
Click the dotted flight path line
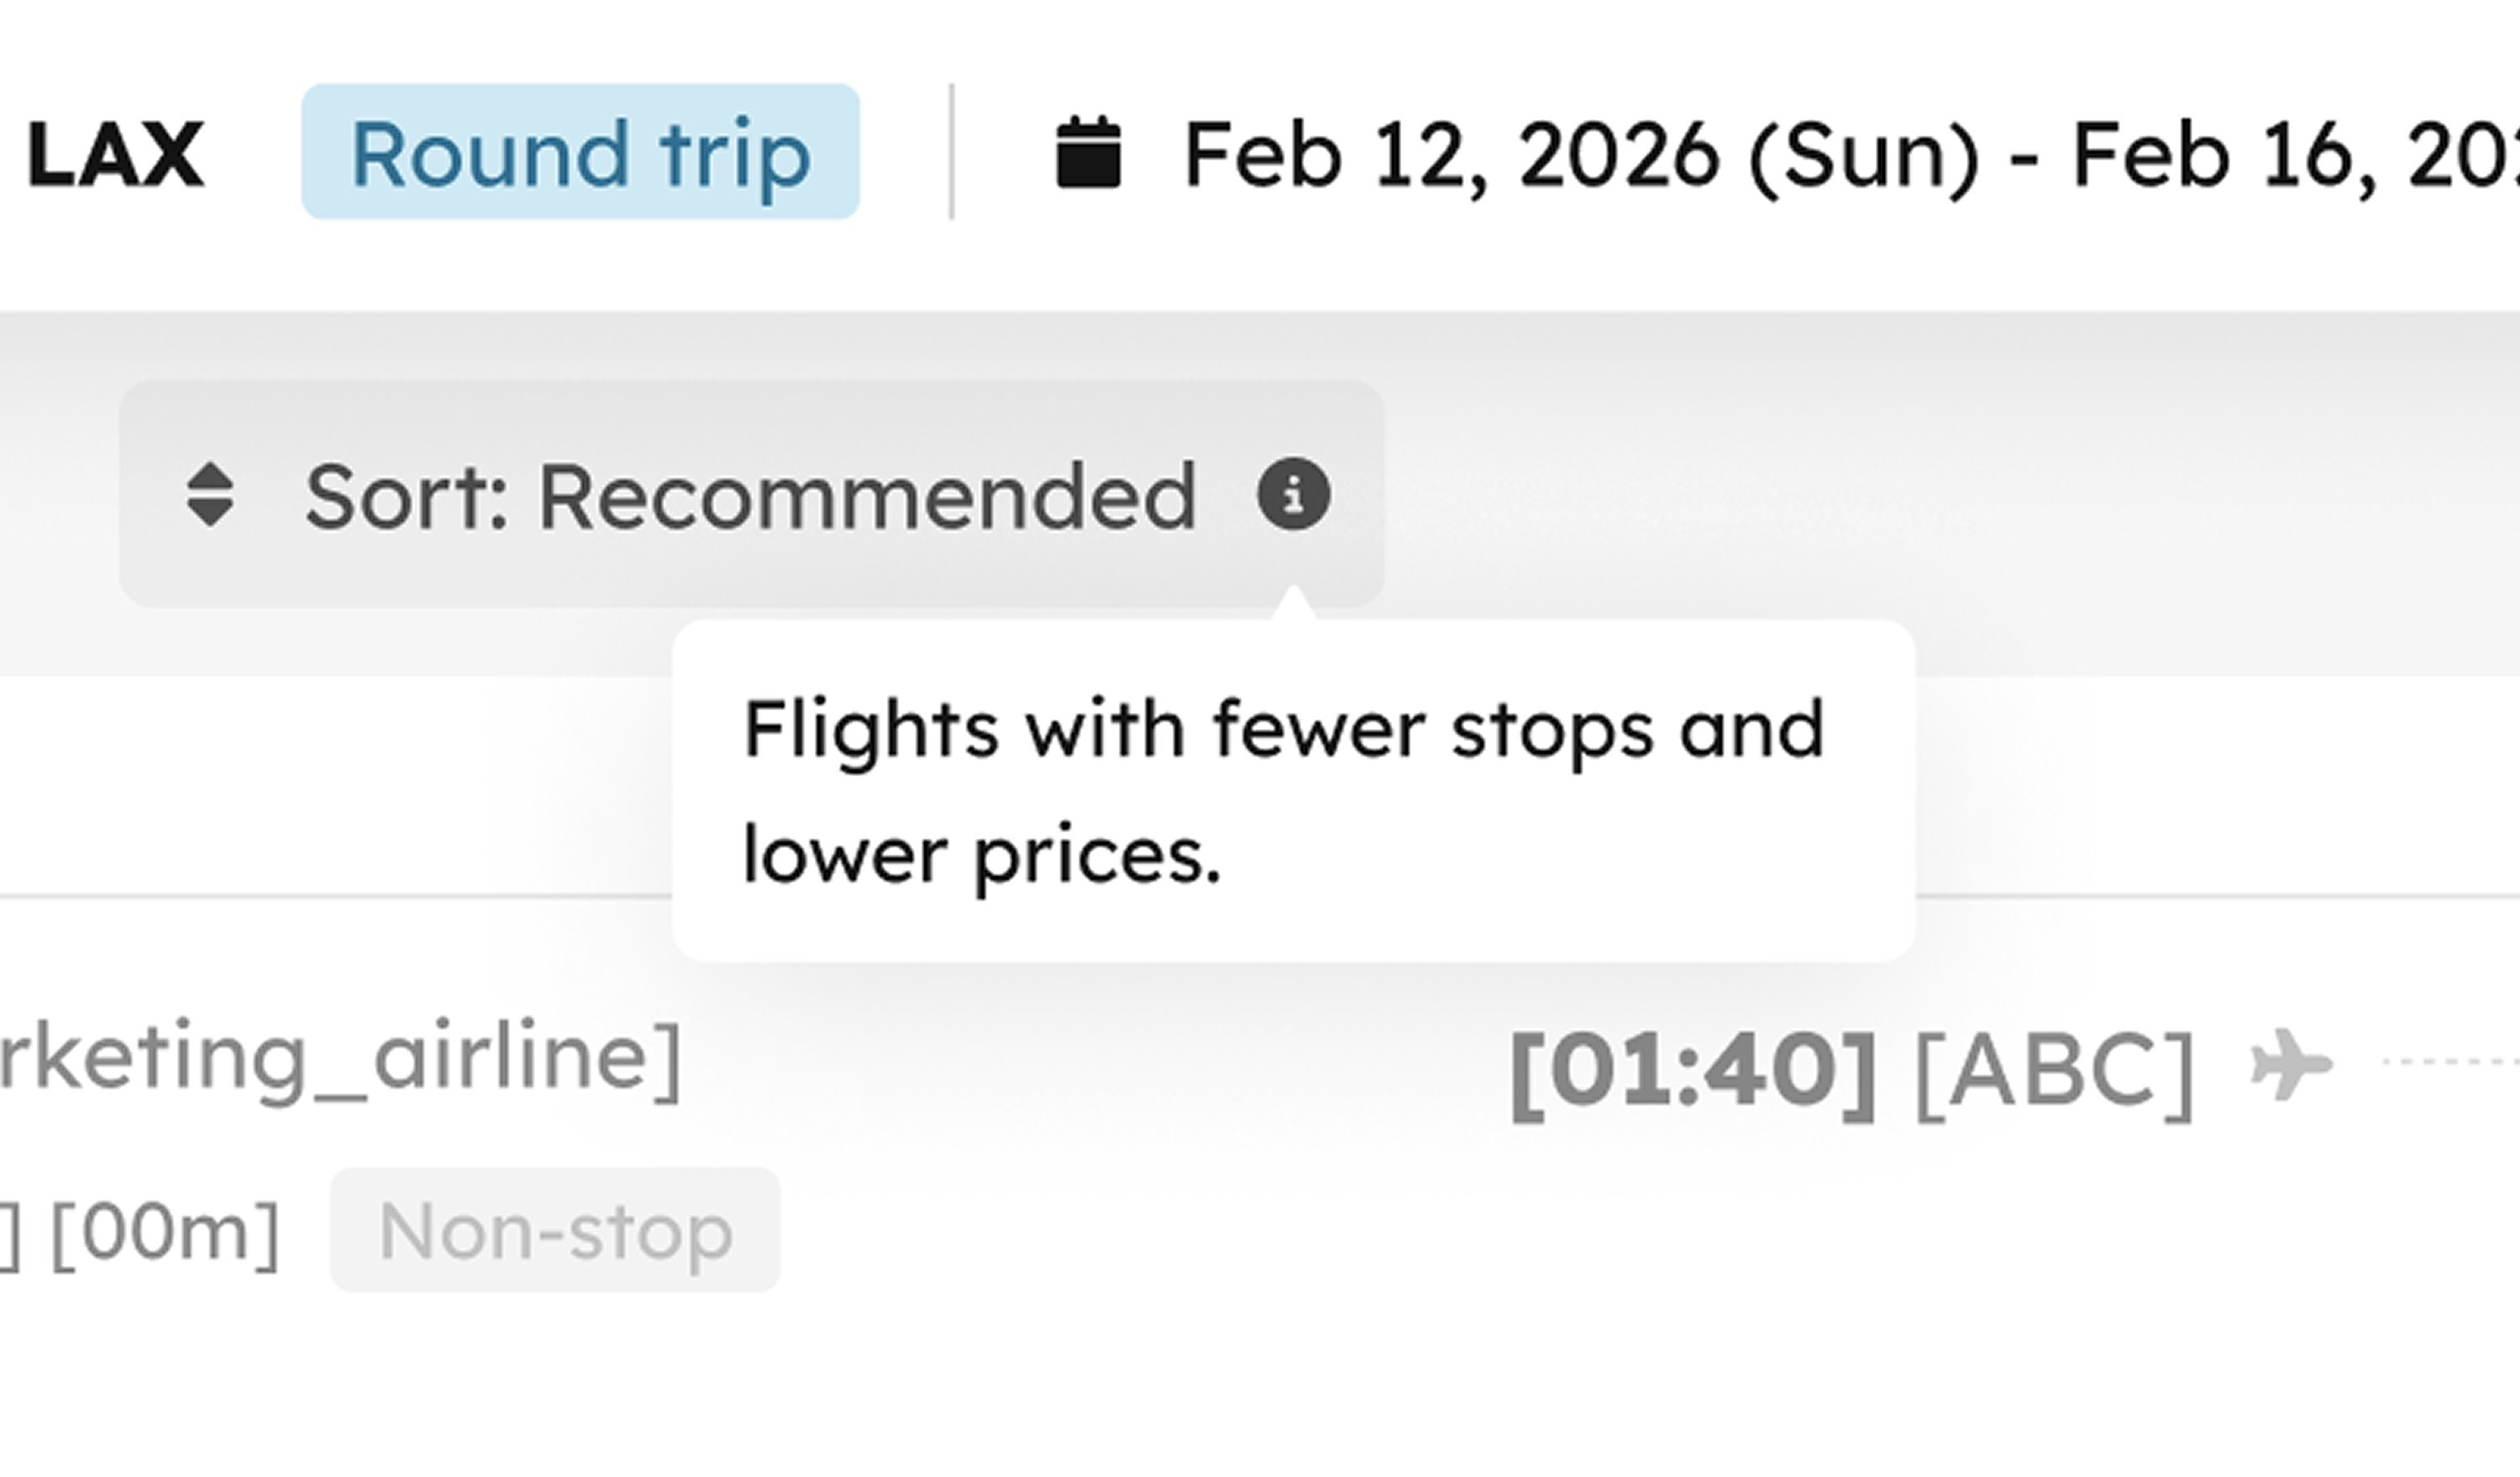click(x=2450, y=1061)
